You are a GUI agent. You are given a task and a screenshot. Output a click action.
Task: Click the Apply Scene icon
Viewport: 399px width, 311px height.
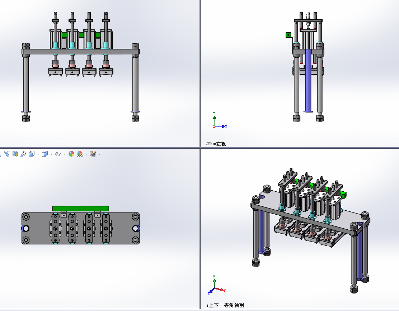pos(80,154)
